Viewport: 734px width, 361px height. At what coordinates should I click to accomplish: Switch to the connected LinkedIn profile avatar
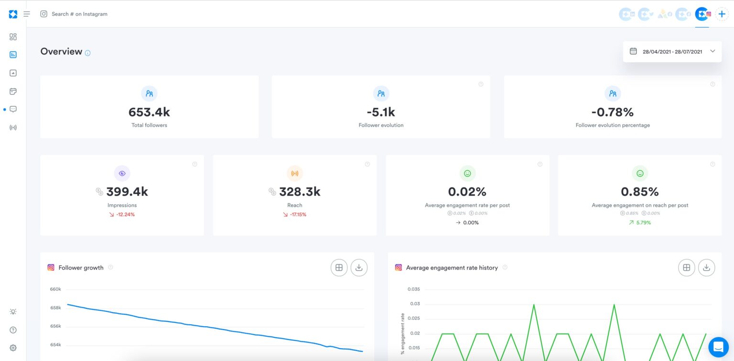coord(626,14)
